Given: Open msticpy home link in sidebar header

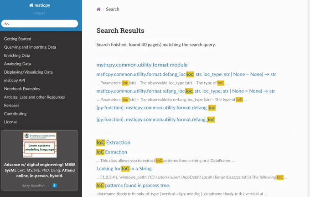Looking at the screenshot, I should click(40, 5).
